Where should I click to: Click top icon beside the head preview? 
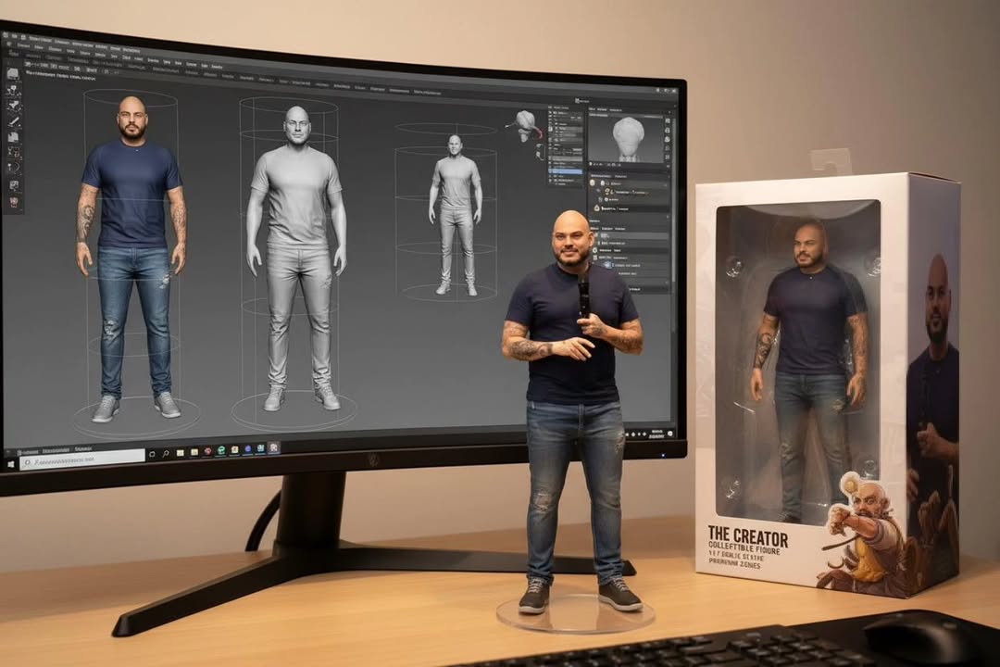point(668,120)
